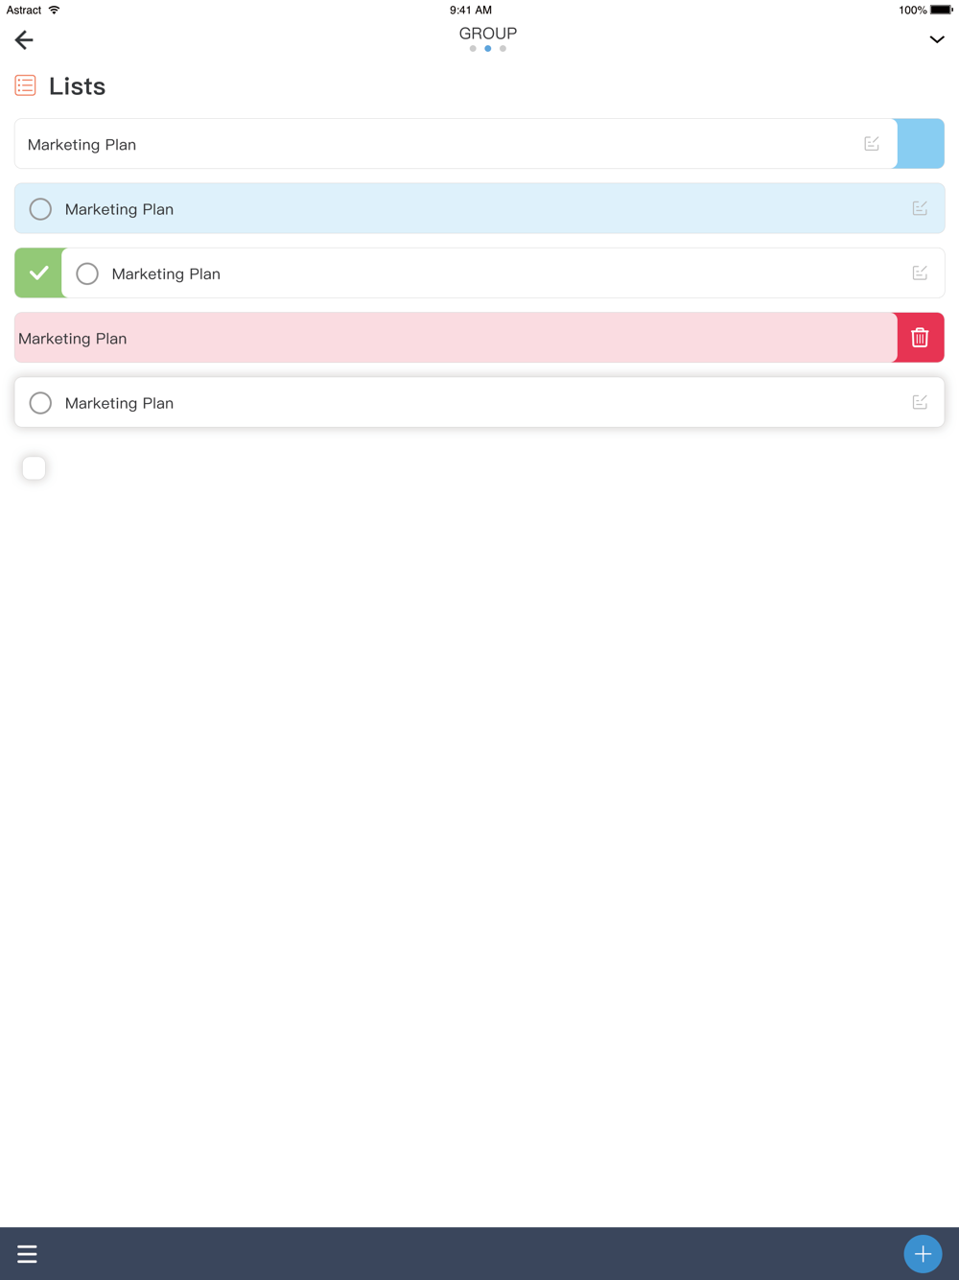
Task: Select the first page indicator dot under GROUP
Action: pyautogui.click(x=473, y=49)
